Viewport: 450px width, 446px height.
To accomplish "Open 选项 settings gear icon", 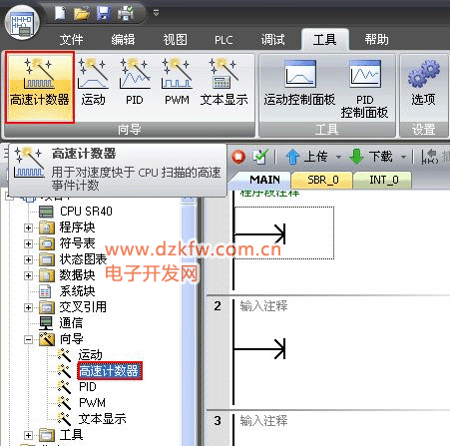I will tap(423, 83).
